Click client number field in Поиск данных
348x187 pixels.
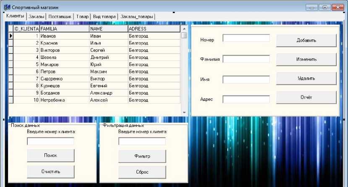[51, 141]
